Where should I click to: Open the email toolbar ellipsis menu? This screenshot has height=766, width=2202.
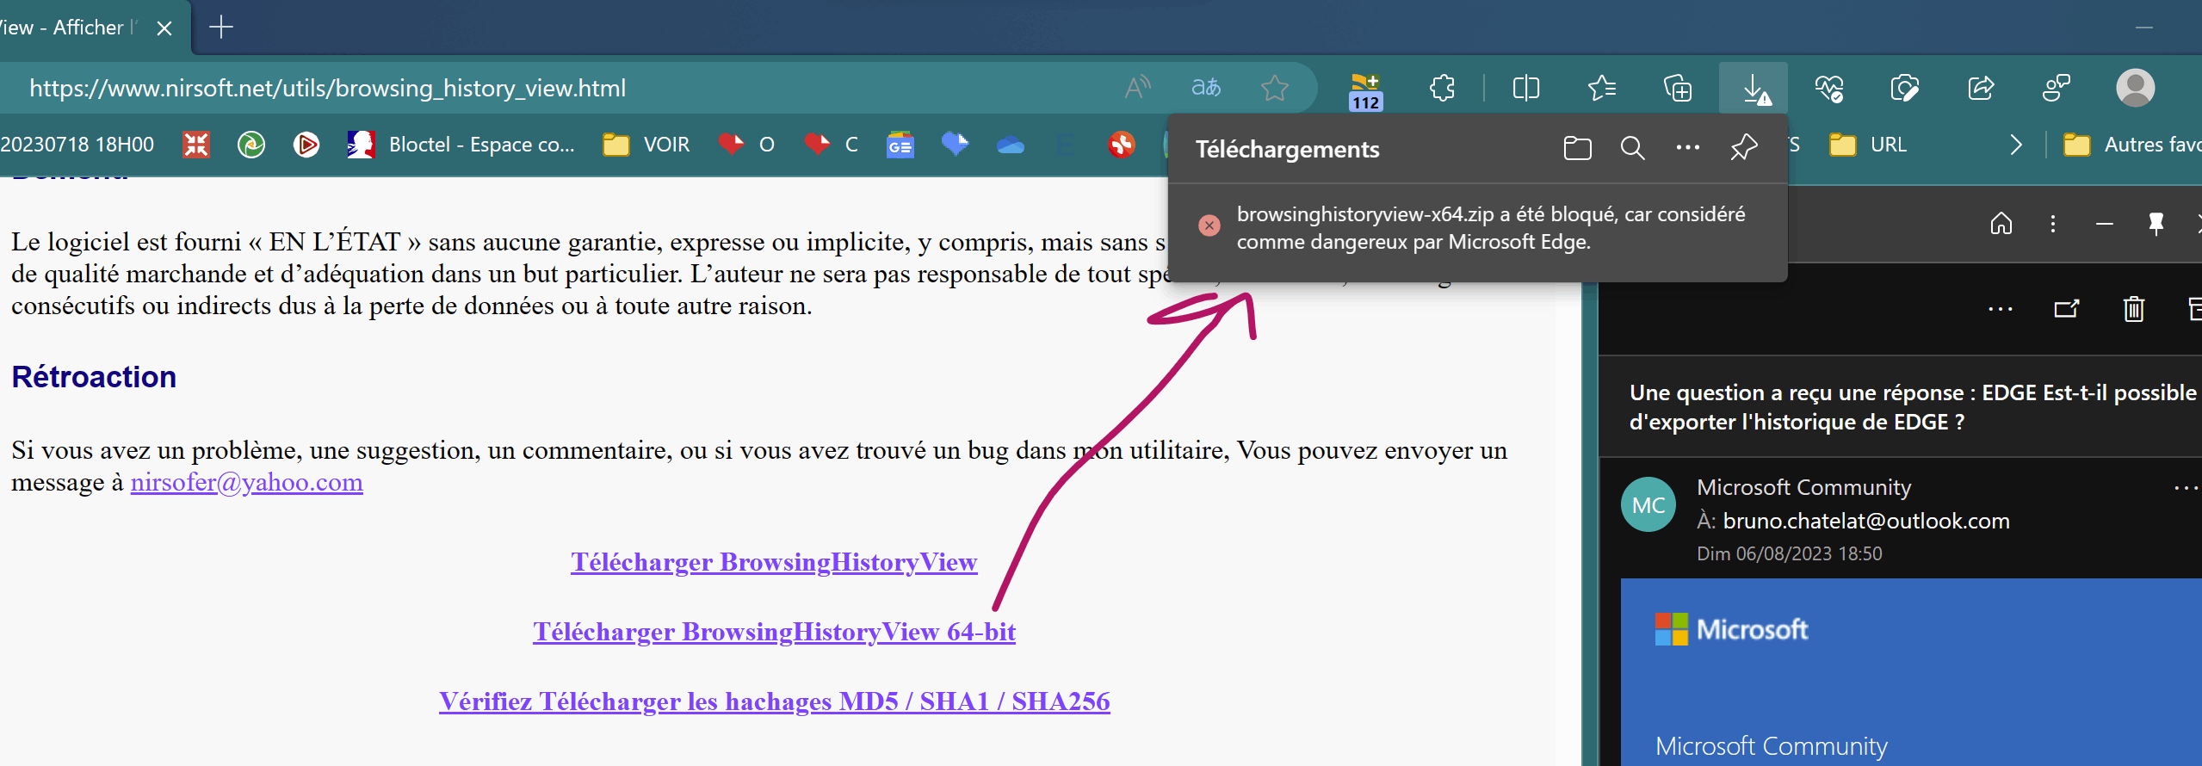[x=2000, y=309]
